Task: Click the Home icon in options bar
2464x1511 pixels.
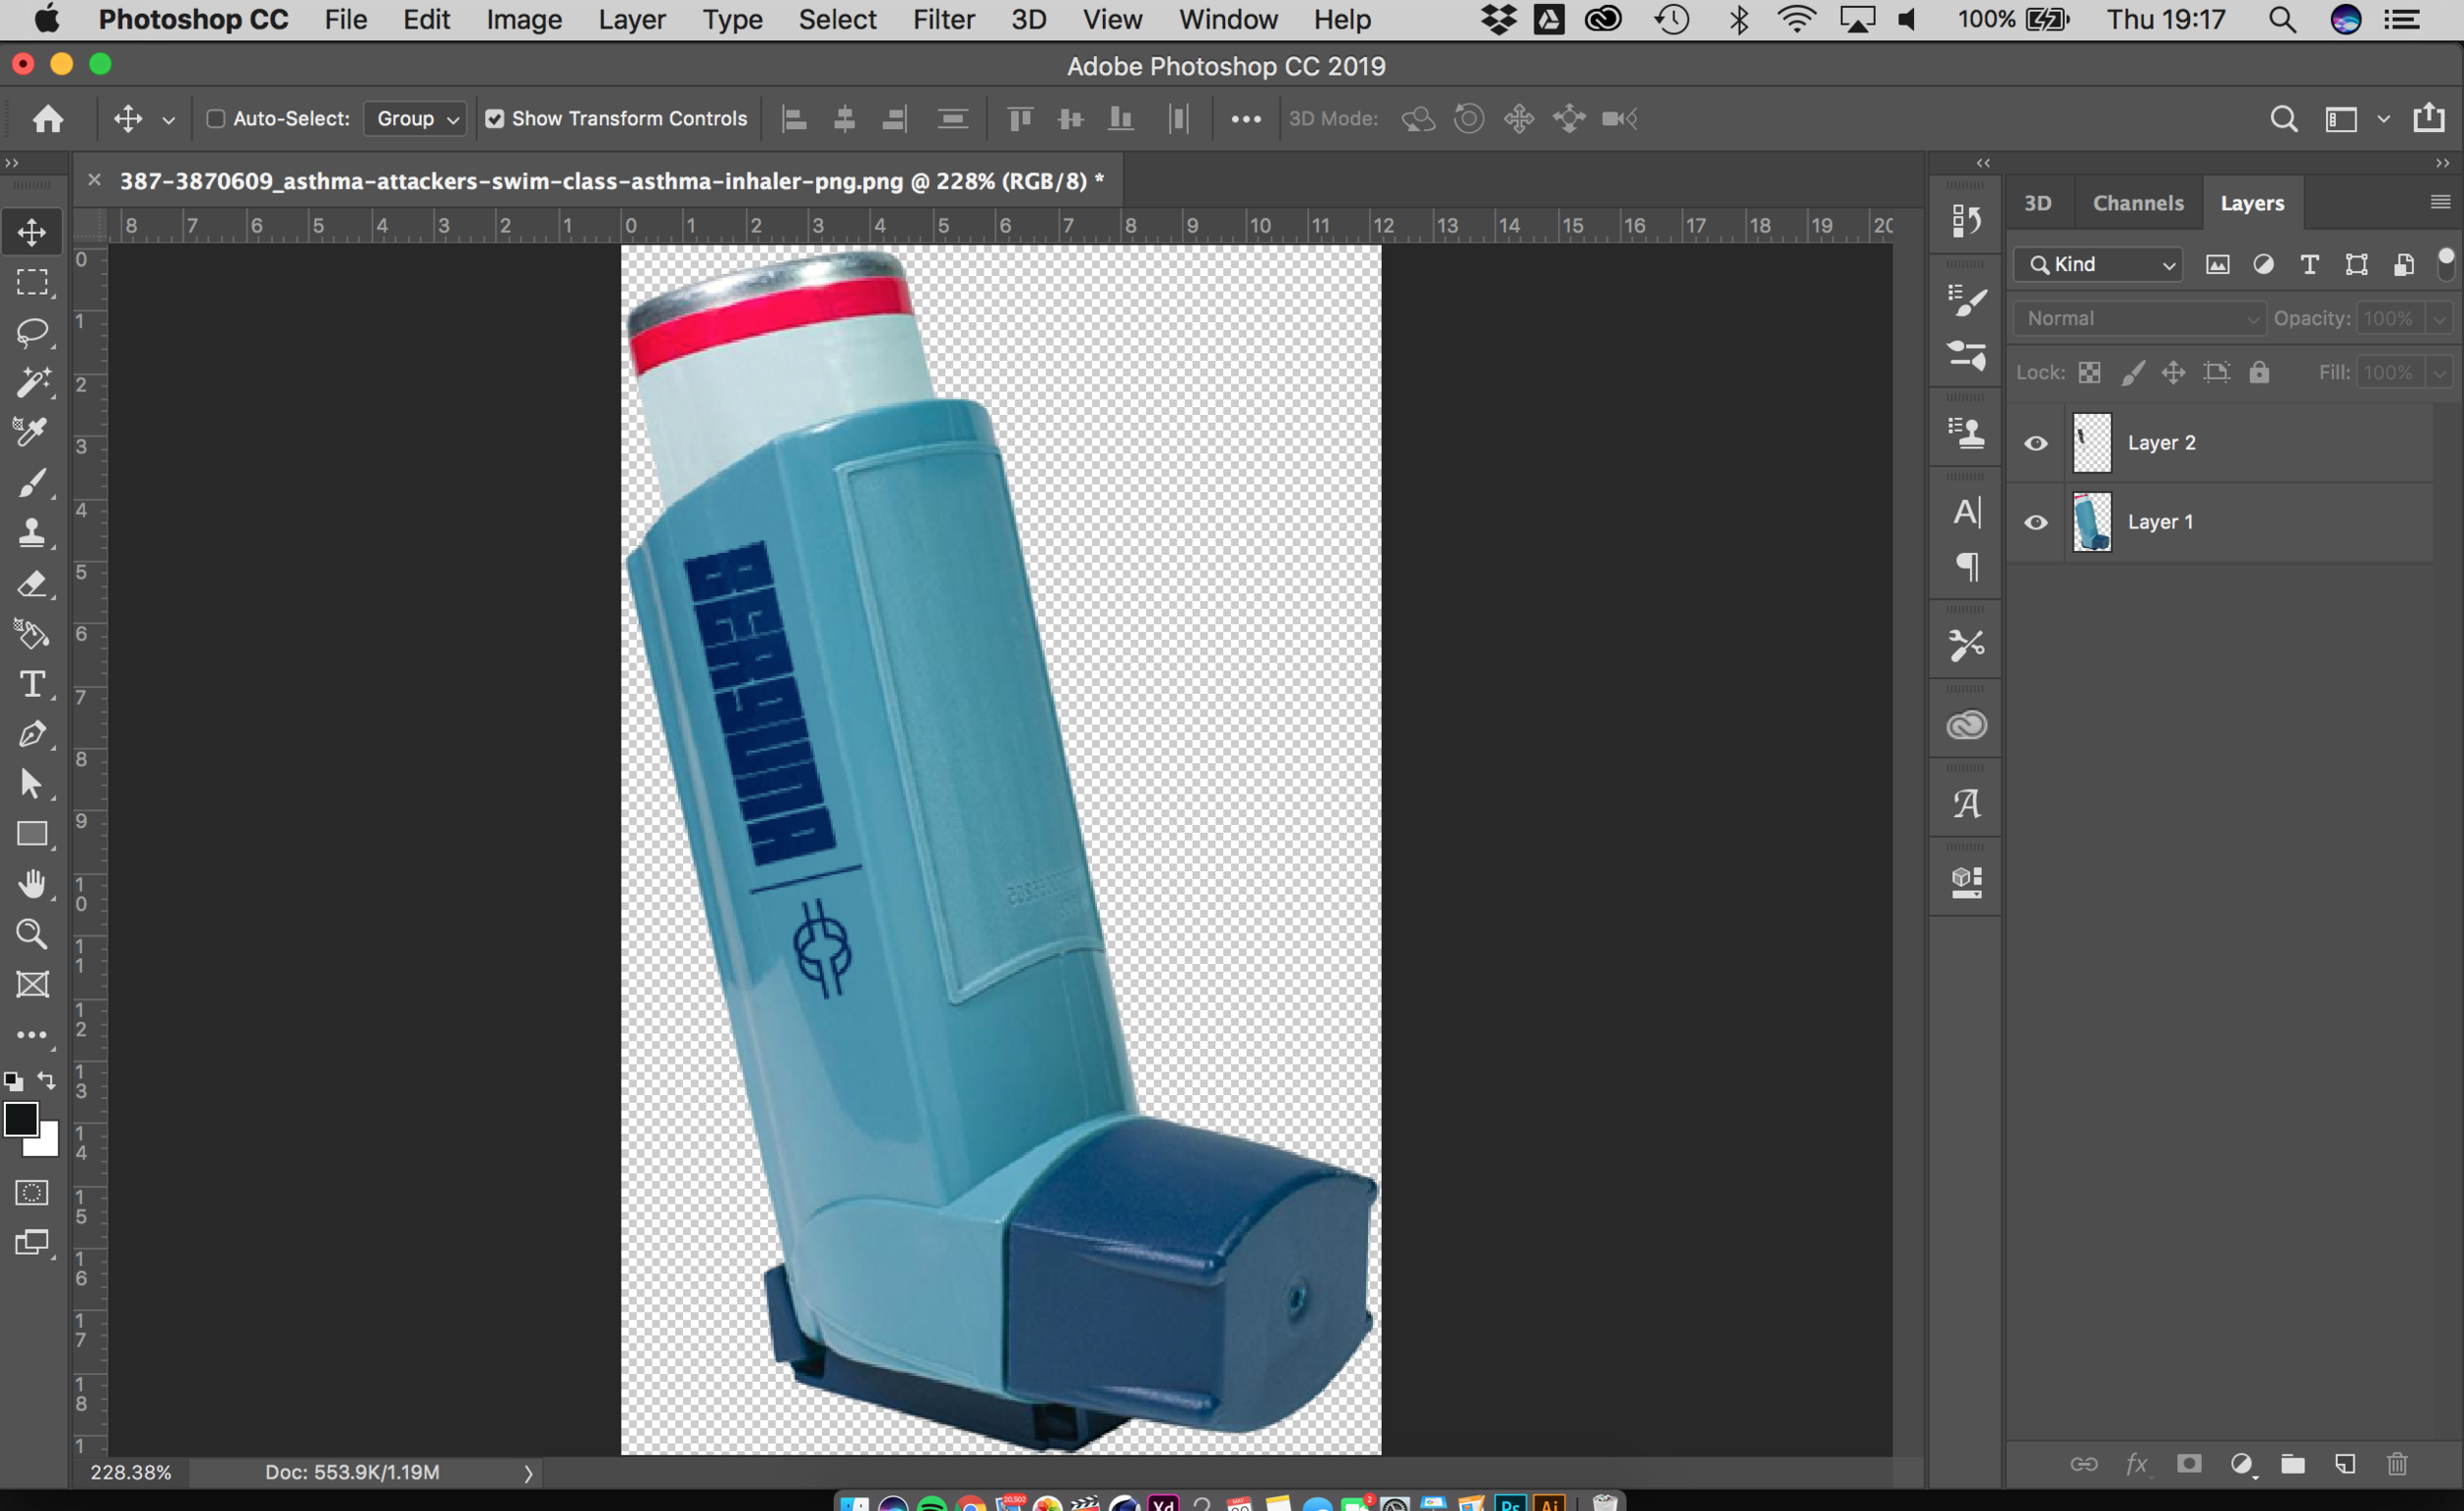Action: pos(48,119)
